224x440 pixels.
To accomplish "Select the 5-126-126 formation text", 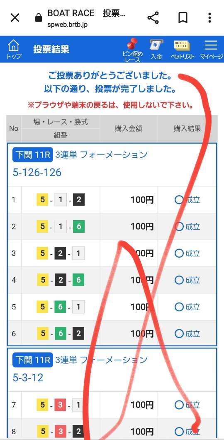I will [37, 173].
